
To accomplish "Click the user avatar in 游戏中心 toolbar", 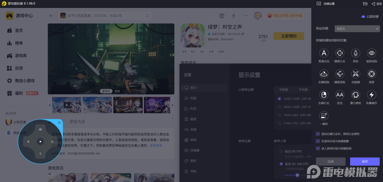I will coord(258,16).
